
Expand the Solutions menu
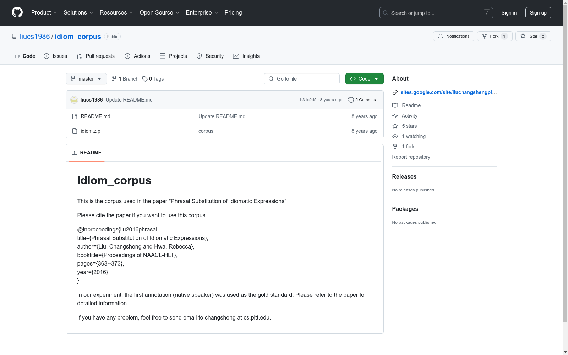[x=78, y=12]
